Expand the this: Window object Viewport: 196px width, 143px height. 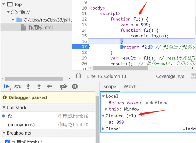click(106, 109)
